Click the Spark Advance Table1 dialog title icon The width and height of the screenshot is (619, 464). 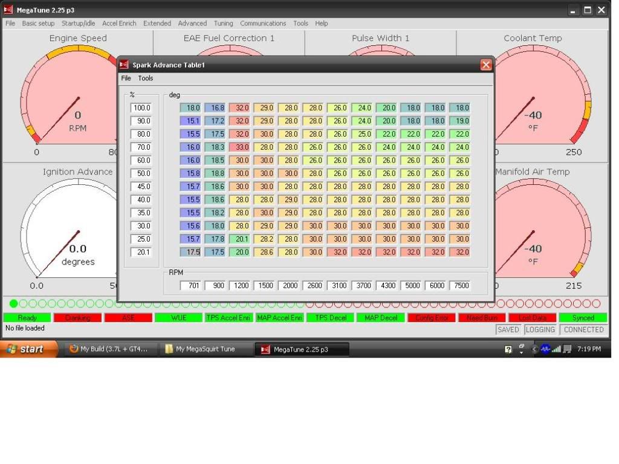click(124, 65)
